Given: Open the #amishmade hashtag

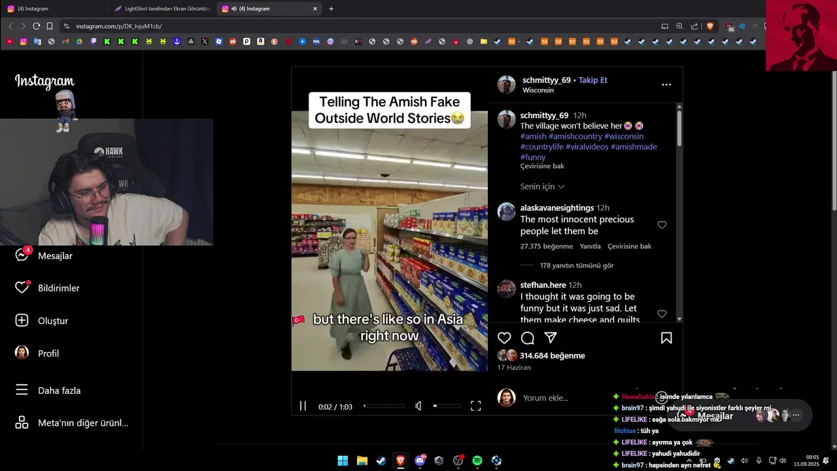Looking at the screenshot, I should pyautogui.click(x=634, y=147).
